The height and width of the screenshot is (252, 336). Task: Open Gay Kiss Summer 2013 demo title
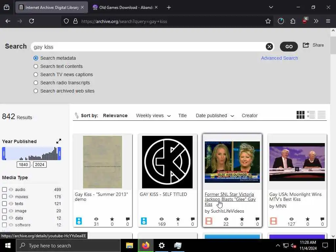101,197
